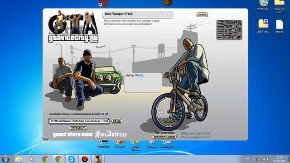Select the Корзина recycle bin desktop icon
Screen dimensions: 290x163
tap(151, 144)
